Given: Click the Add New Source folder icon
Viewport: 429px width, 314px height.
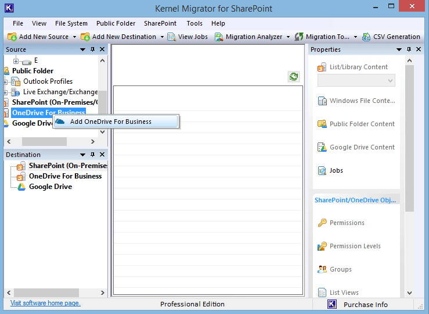Looking at the screenshot, I should tap(12, 37).
